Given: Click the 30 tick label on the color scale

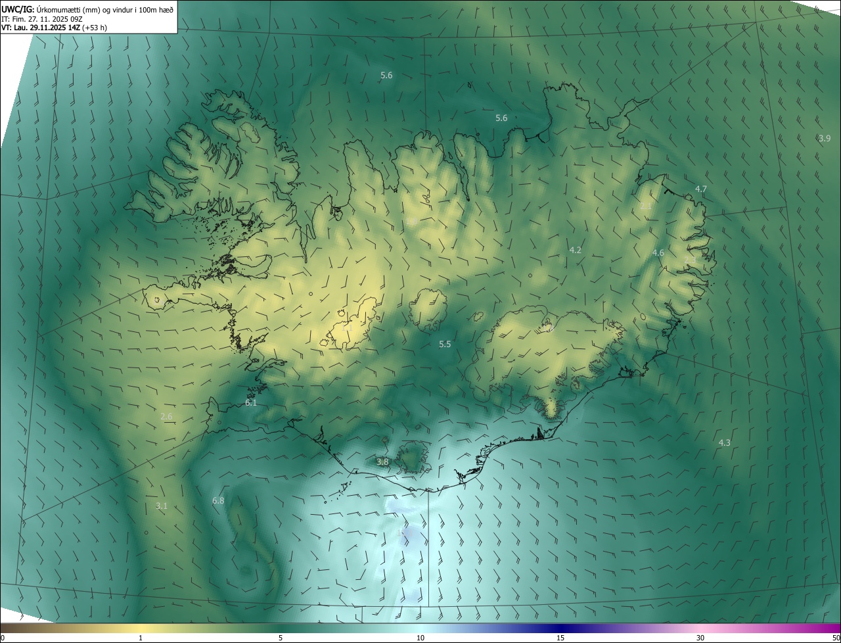Looking at the screenshot, I should 700,638.
